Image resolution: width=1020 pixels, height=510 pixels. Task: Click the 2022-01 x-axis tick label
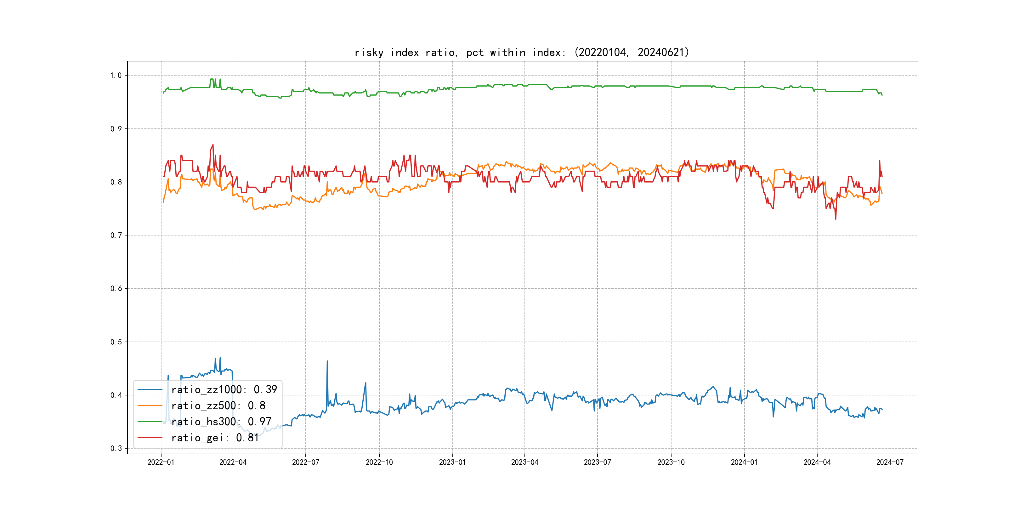click(x=161, y=462)
